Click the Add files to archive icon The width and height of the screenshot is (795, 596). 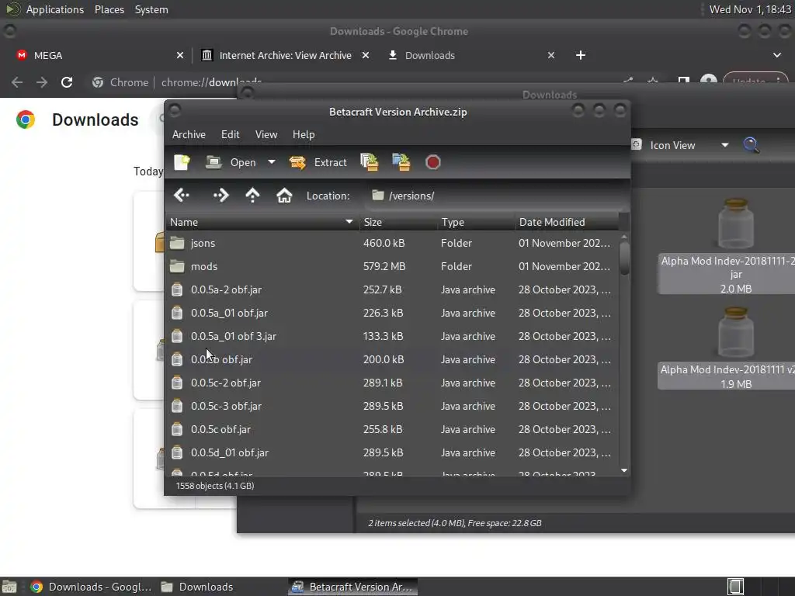(369, 162)
